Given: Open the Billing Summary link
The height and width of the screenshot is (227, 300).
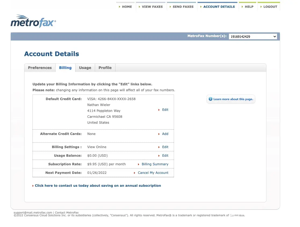Looking at the screenshot, I should click(x=155, y=164).
